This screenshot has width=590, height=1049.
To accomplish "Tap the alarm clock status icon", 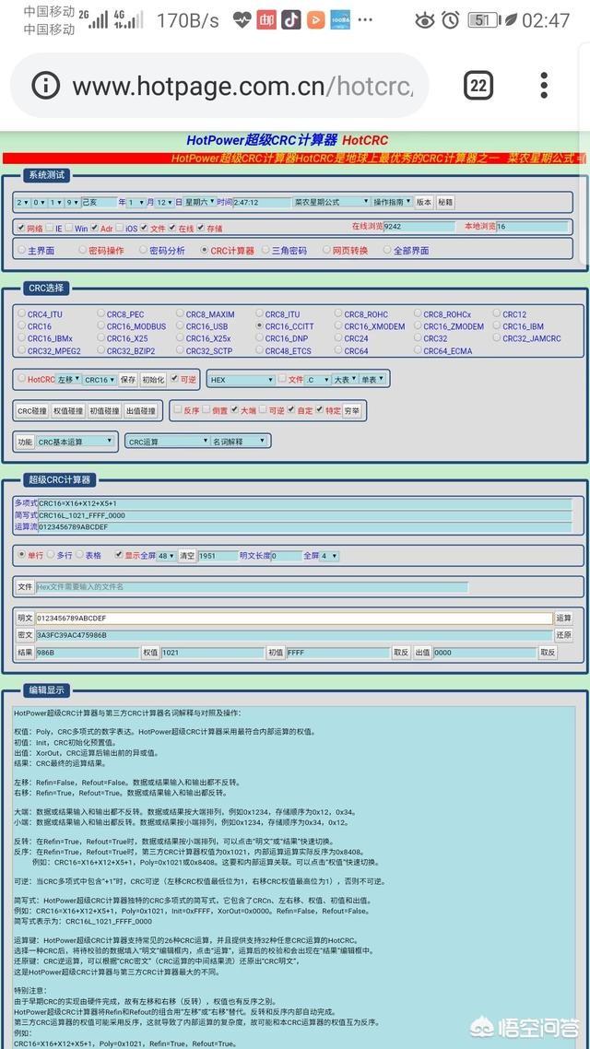I will click(451, 20).
